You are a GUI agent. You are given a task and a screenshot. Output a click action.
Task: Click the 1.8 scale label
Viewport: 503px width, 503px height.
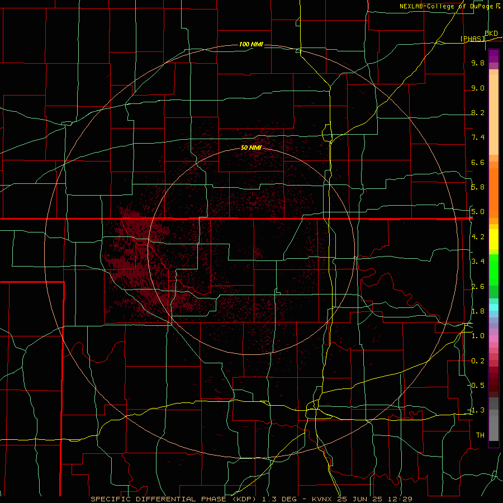(x=478, y=311)
